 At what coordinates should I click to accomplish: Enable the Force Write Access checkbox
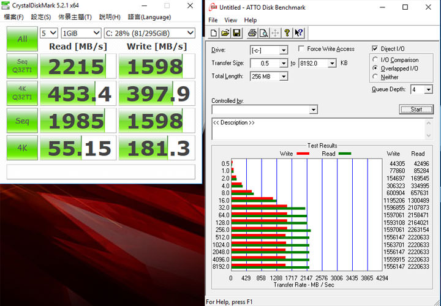(x=302, y=49)
